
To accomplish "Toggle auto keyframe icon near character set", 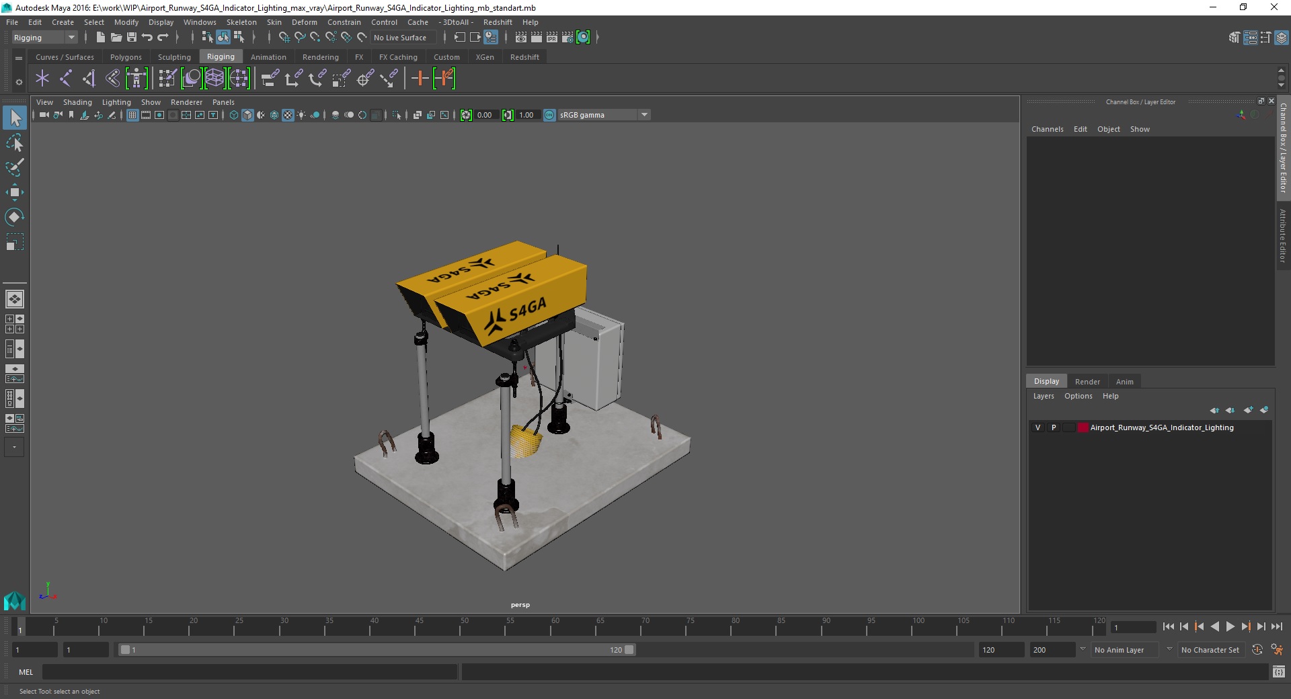I will pyautogui.click(x=1257, y=650).
